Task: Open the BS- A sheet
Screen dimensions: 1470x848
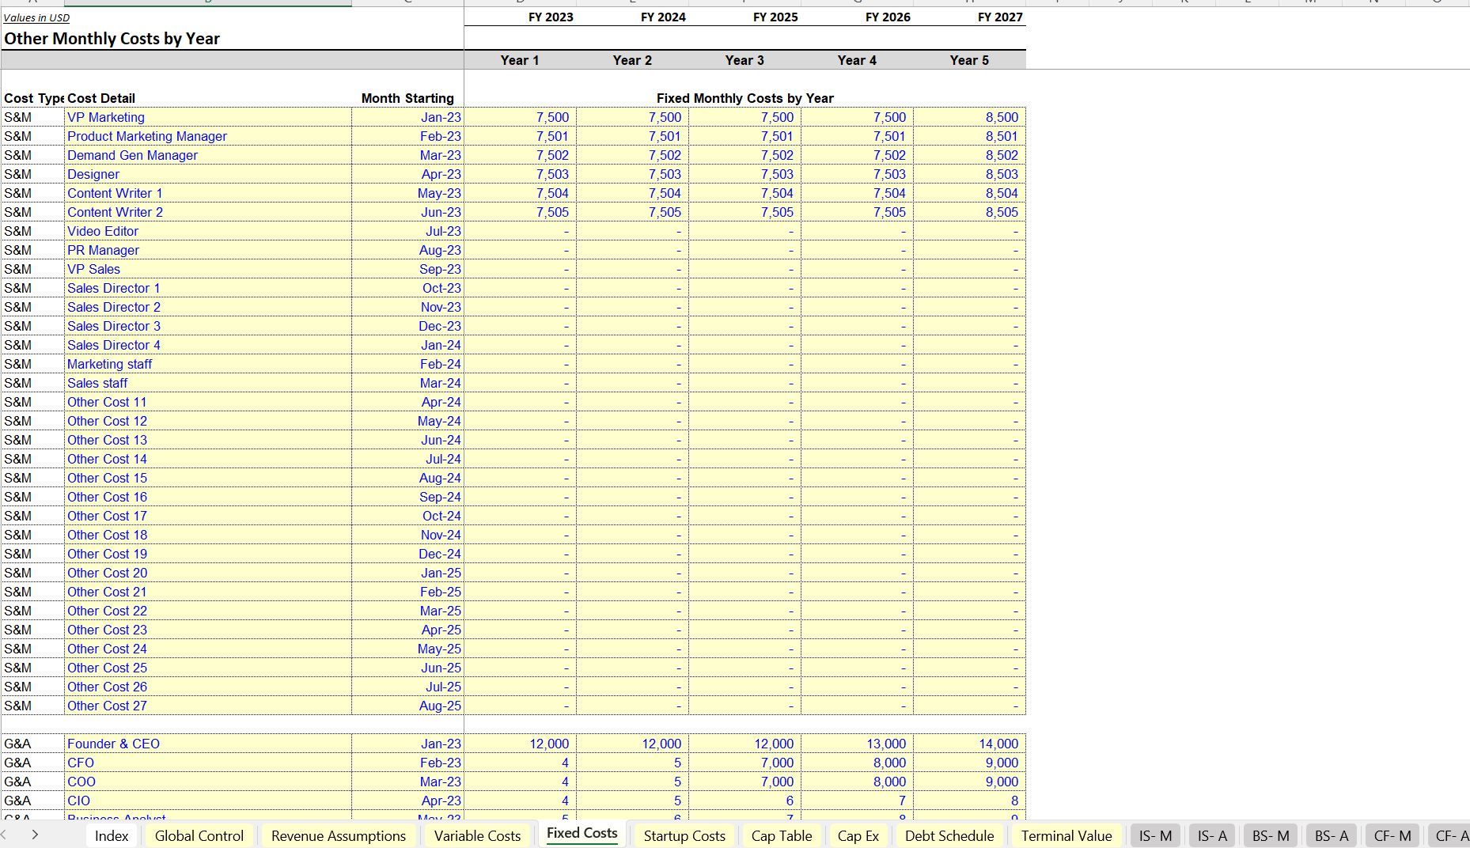Action: [1332, 835]
